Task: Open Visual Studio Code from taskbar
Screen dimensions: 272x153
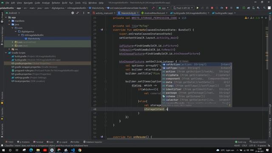Action: tap(73, 150)
